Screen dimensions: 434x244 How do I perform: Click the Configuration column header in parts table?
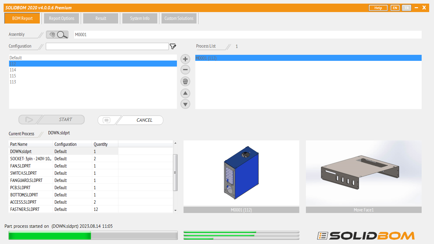point(72,144)
